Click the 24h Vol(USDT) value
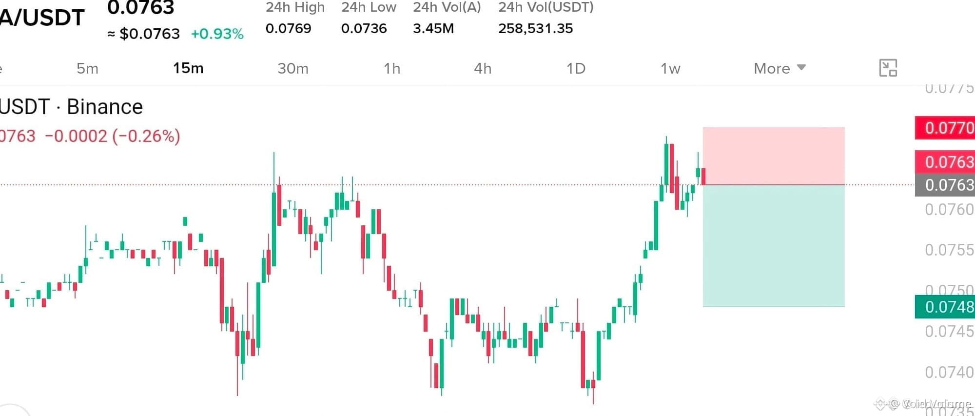975x416 pixels. click(535, 28)
